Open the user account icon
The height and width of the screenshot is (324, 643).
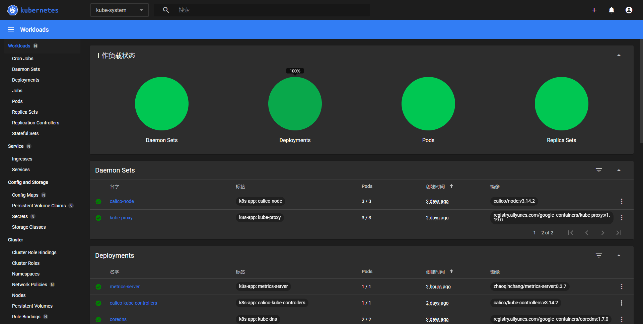629,10
